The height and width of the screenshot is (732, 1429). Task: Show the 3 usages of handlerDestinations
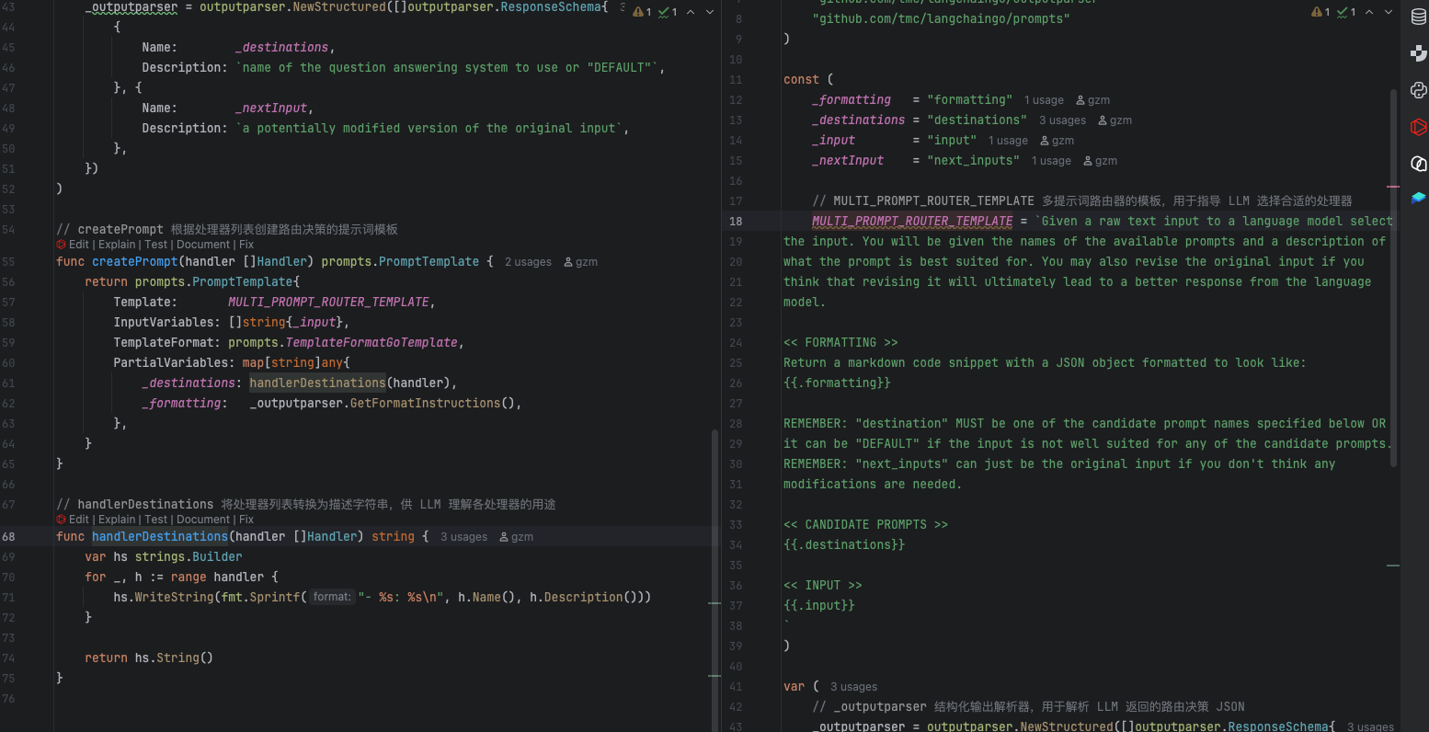pos(463,537)
